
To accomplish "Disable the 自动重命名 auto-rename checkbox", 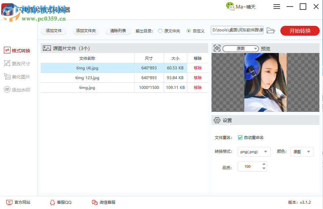I will coord(240,137).
